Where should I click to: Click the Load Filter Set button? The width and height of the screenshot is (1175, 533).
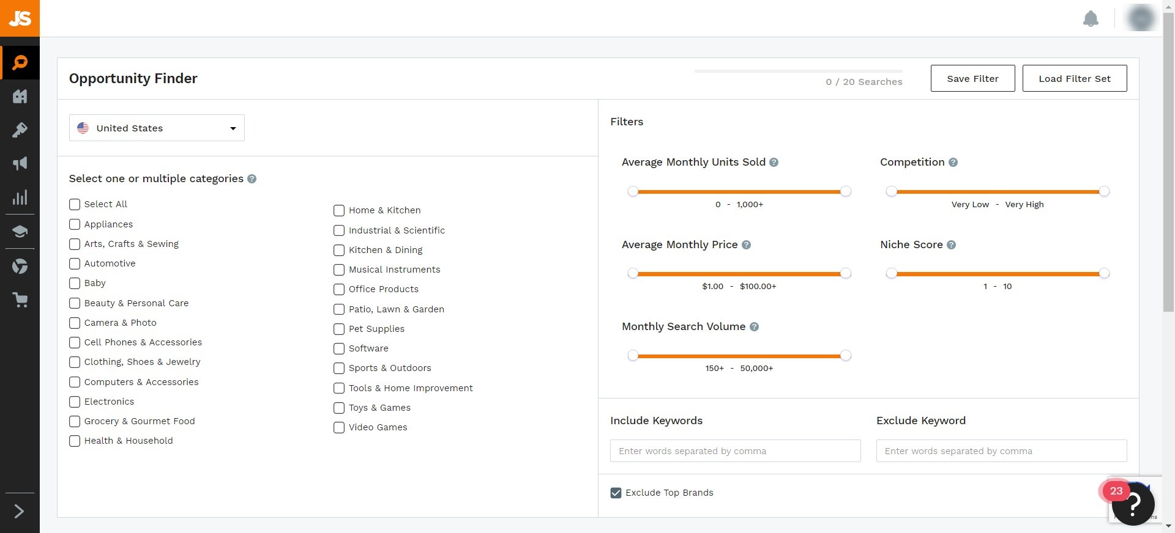1074,78
